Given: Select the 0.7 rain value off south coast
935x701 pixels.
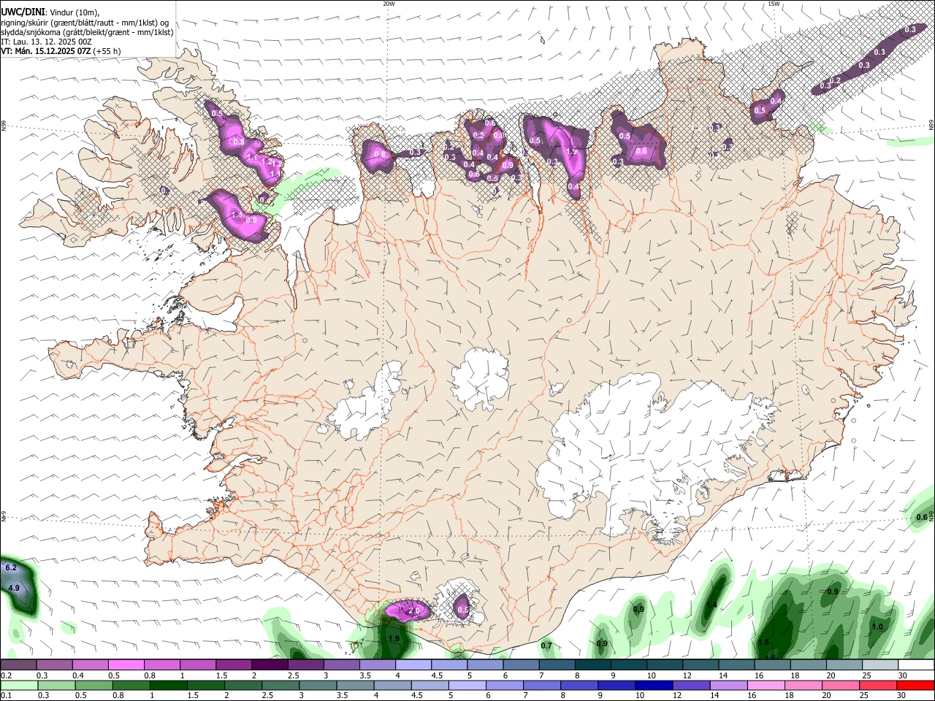Looking at the screenshot, I should [546, 646].
